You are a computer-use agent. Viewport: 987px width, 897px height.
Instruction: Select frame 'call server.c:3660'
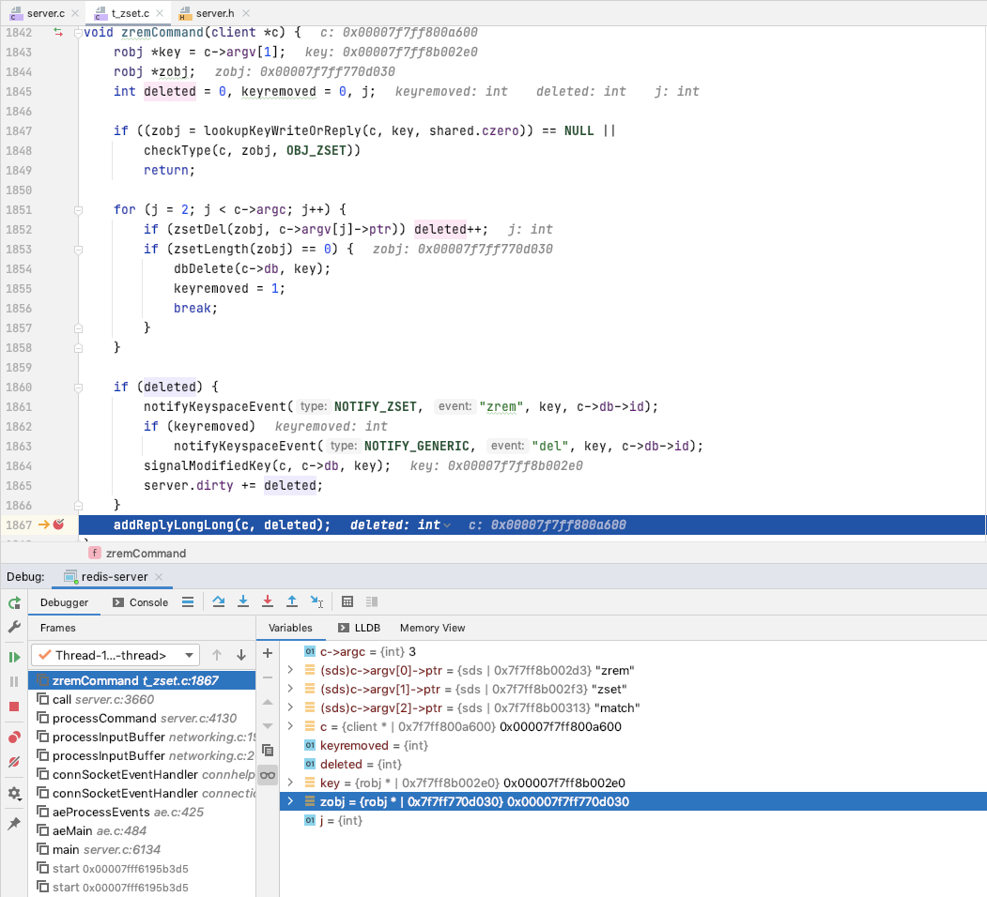(142, 699)
